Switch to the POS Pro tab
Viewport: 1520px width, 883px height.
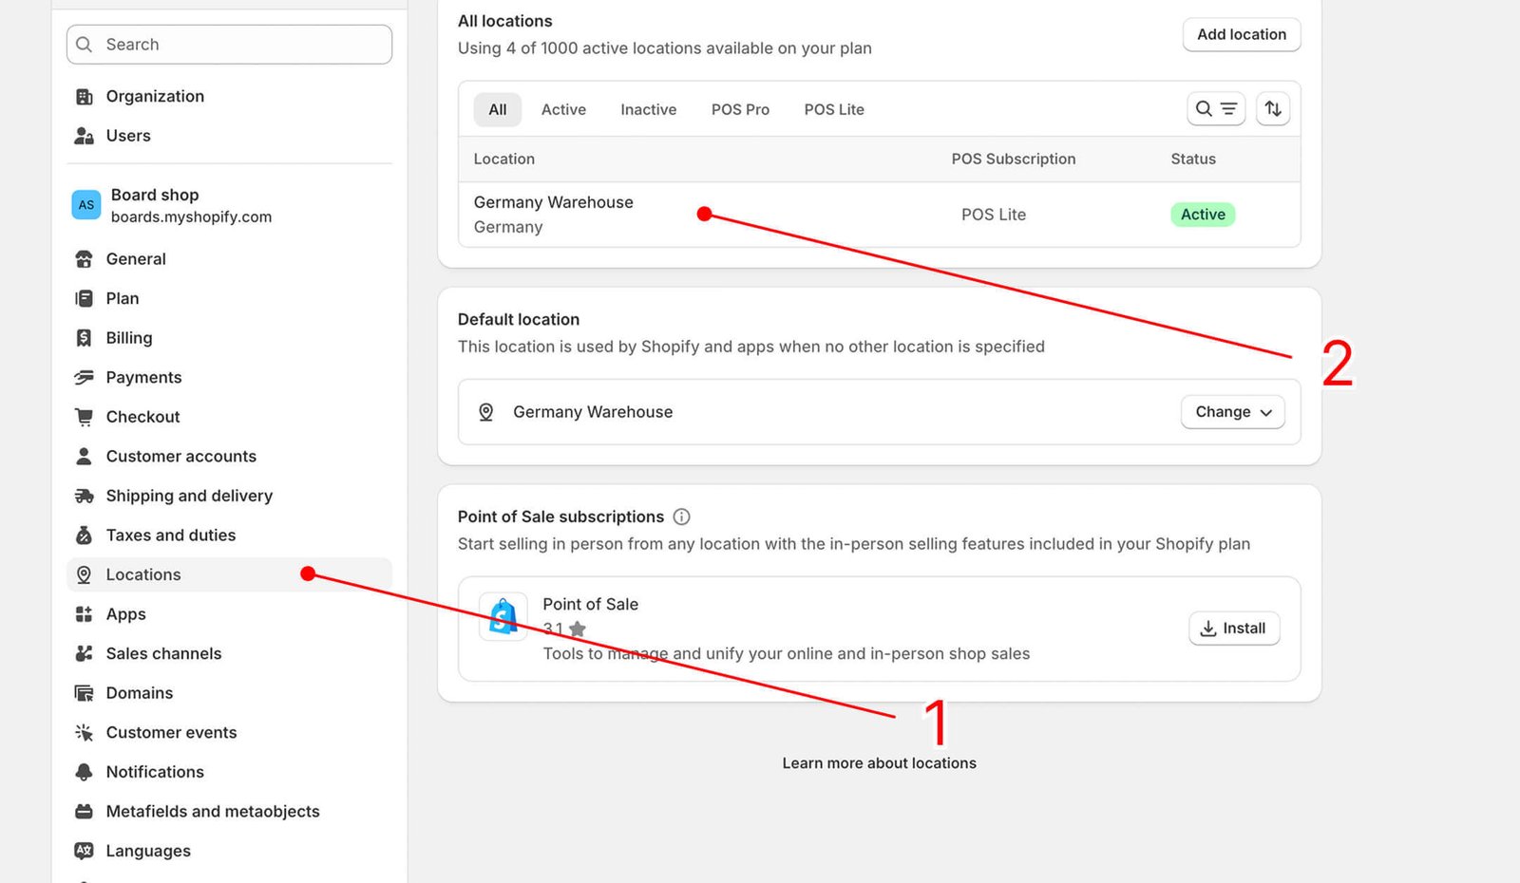(x=740, y=110)
